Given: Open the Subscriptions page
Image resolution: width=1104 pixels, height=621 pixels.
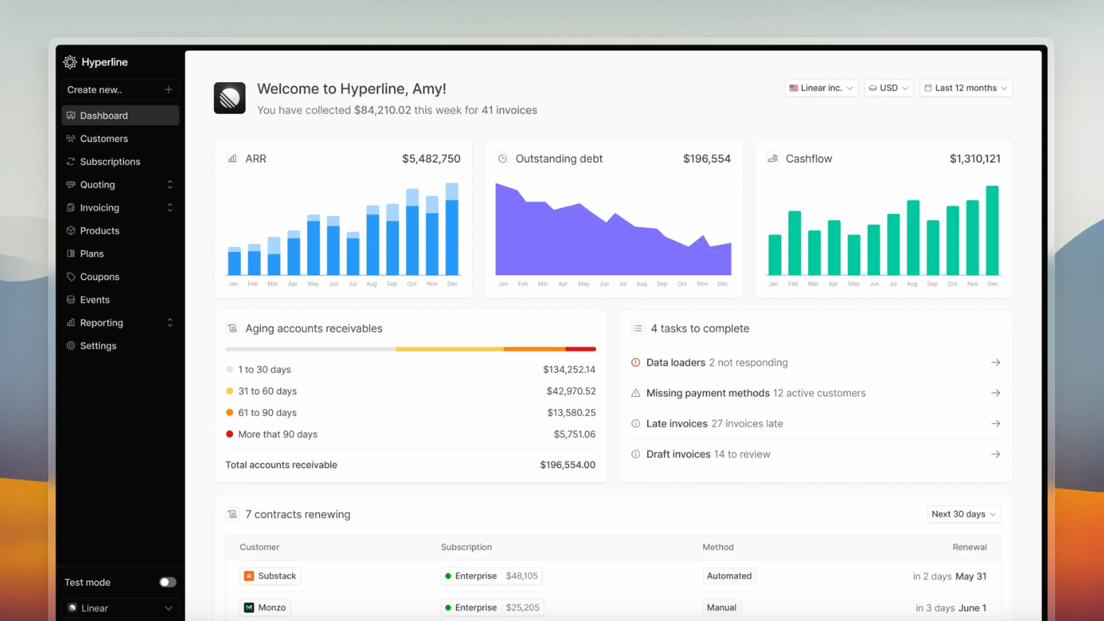Looking at the screenshot, I should pos(110,161).
